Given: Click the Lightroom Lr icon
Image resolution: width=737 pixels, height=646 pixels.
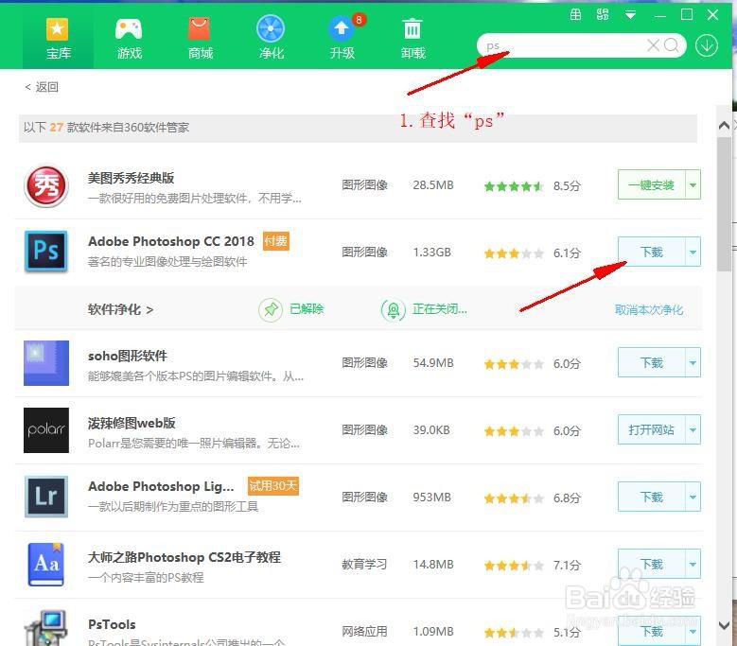Looking at the screenshot, I should (46, 497).
